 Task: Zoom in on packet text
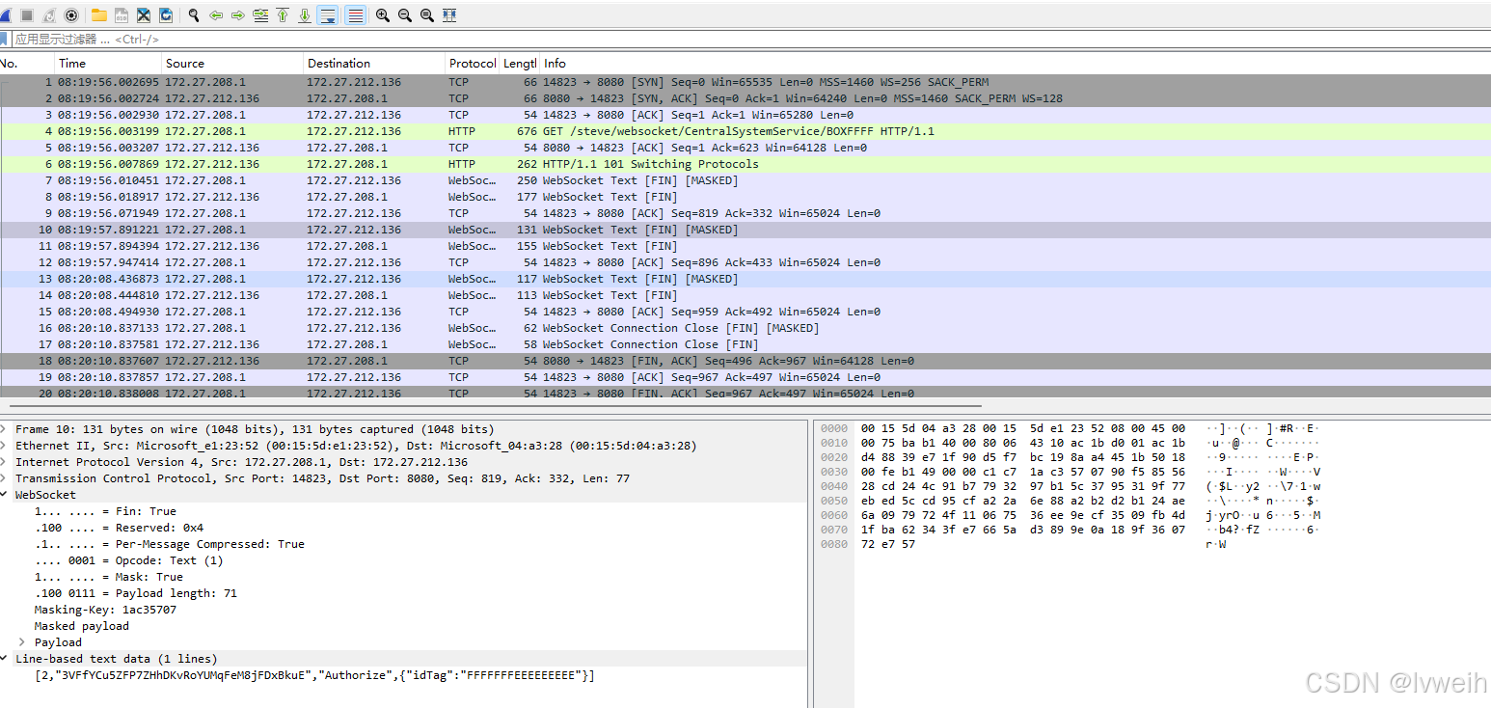[383, 15]
